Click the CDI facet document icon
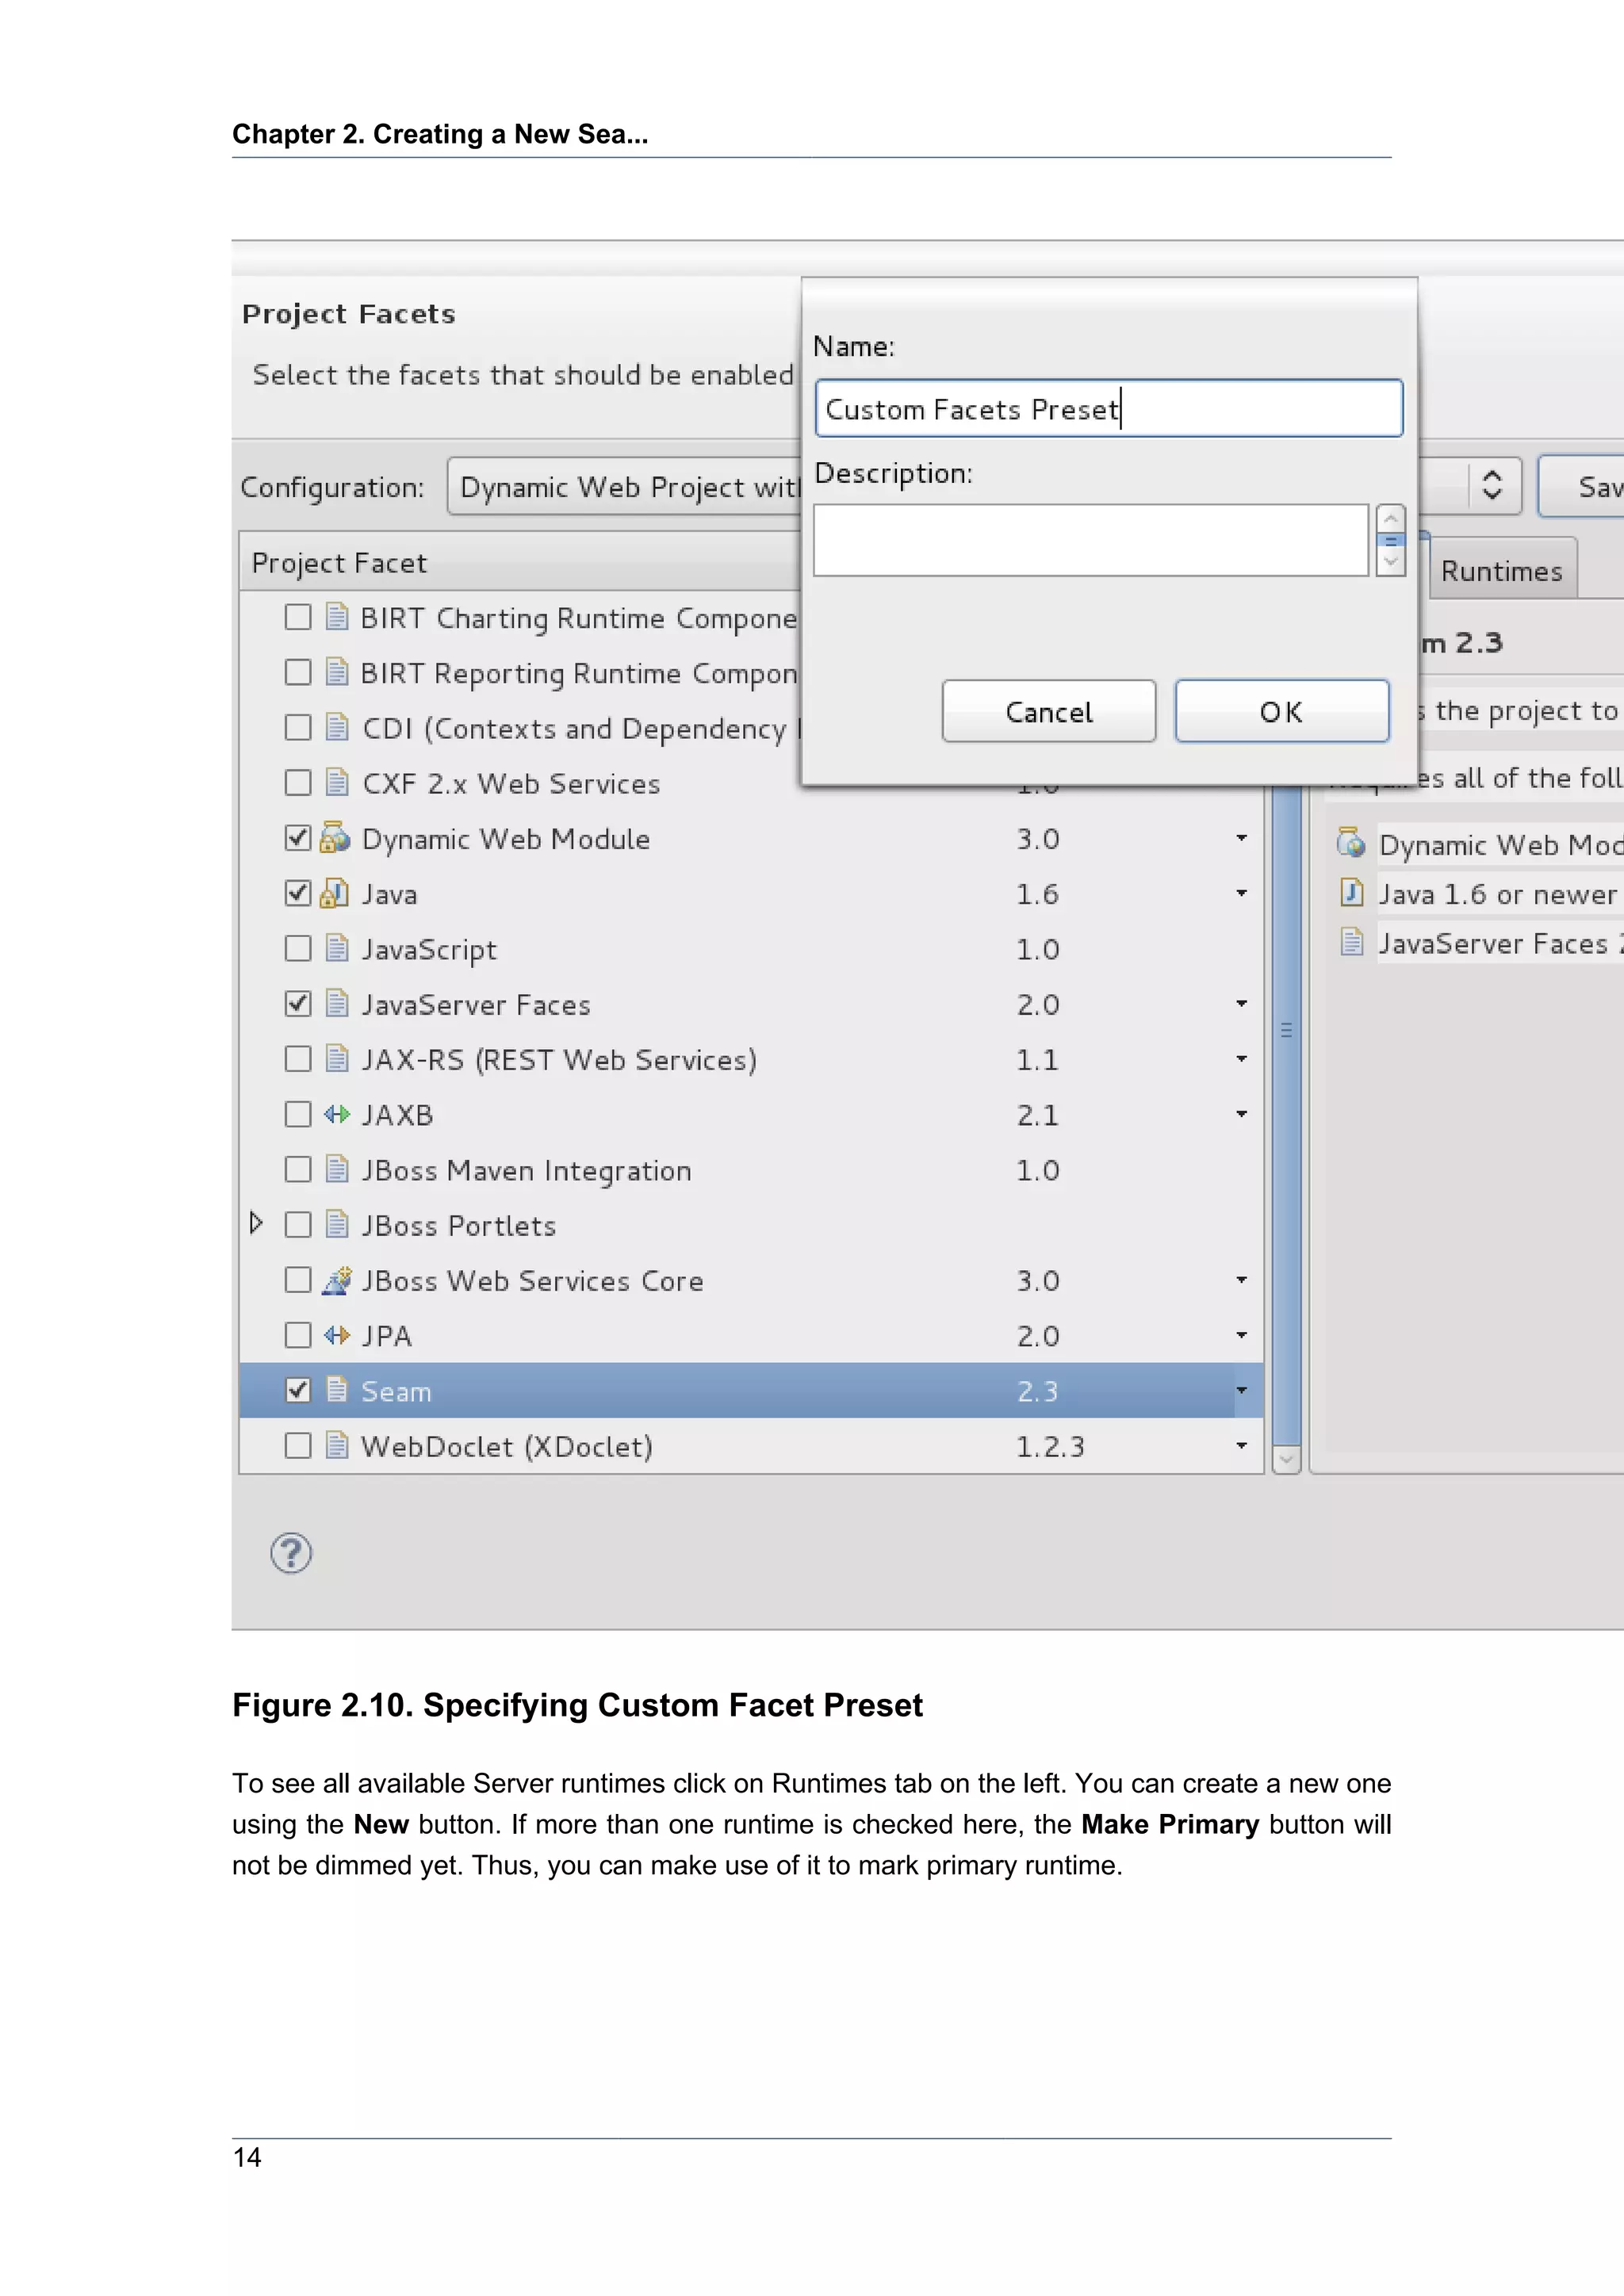This screenshot has width=1624, height=2296. pos(337,727)
